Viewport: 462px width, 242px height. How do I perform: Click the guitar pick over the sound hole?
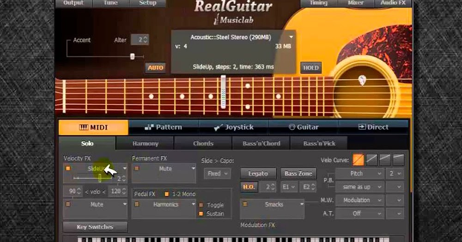pos(362,80)
